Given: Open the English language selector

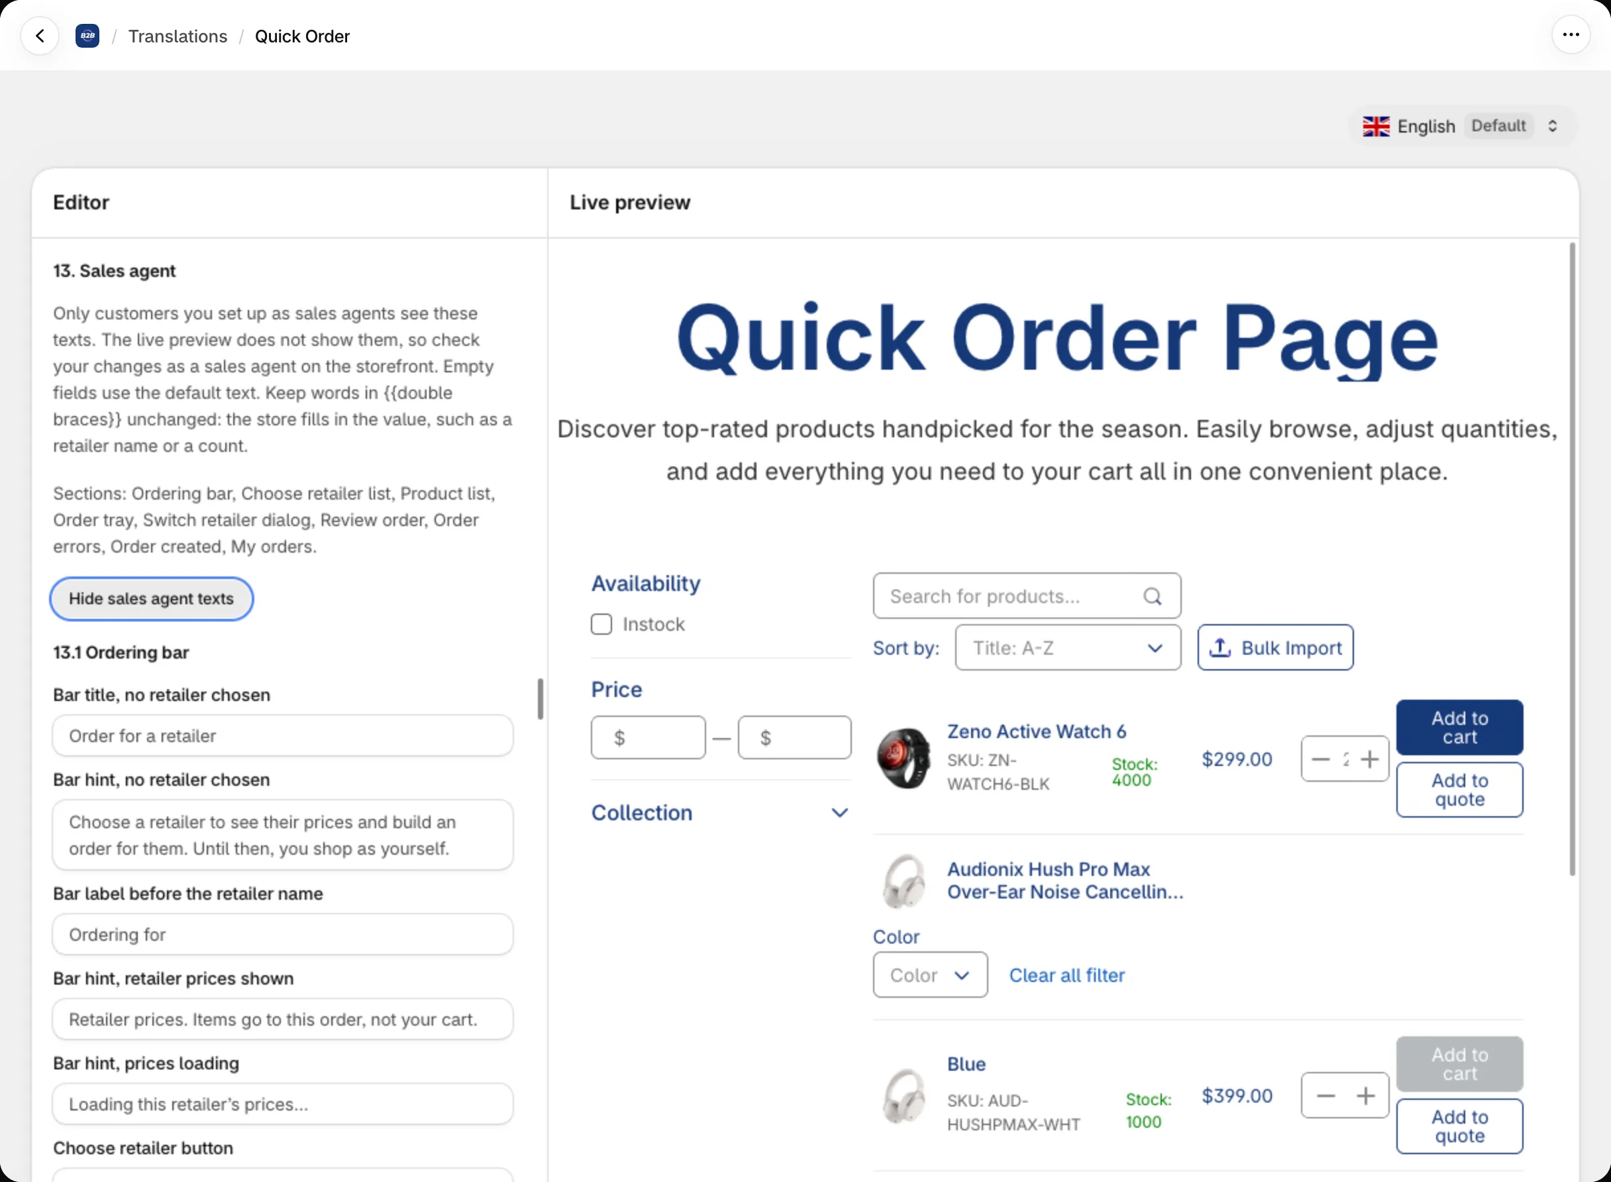Looking at the screenshot, I should tap(1462, 126).
